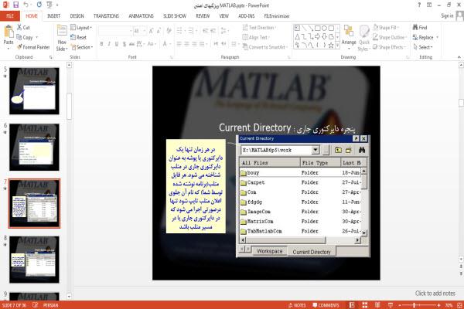
Task: Switch to the ANIMATIONS tab
Action: coord(142,16)
